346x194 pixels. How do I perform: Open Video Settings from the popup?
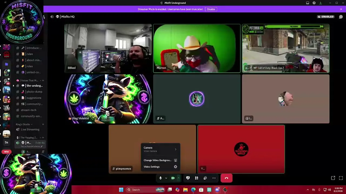click(x=160, y=167)
